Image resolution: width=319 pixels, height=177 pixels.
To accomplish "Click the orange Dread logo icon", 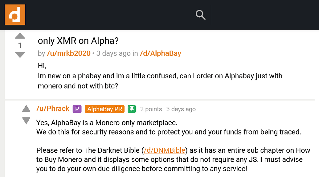I will [15, 15].
